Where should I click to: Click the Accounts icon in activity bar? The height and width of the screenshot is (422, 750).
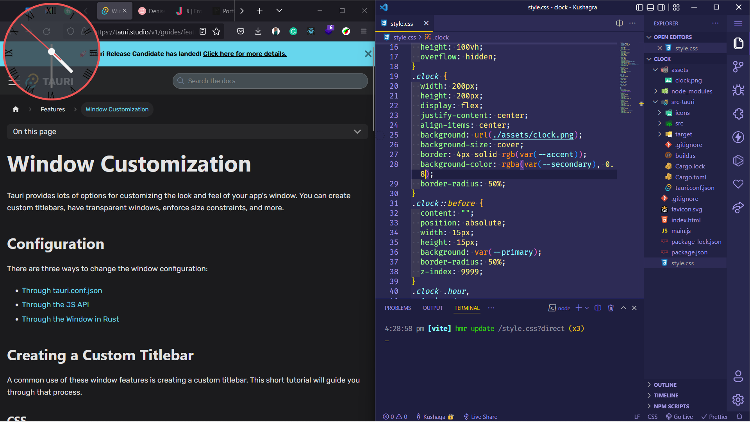[x=738, y=376]
